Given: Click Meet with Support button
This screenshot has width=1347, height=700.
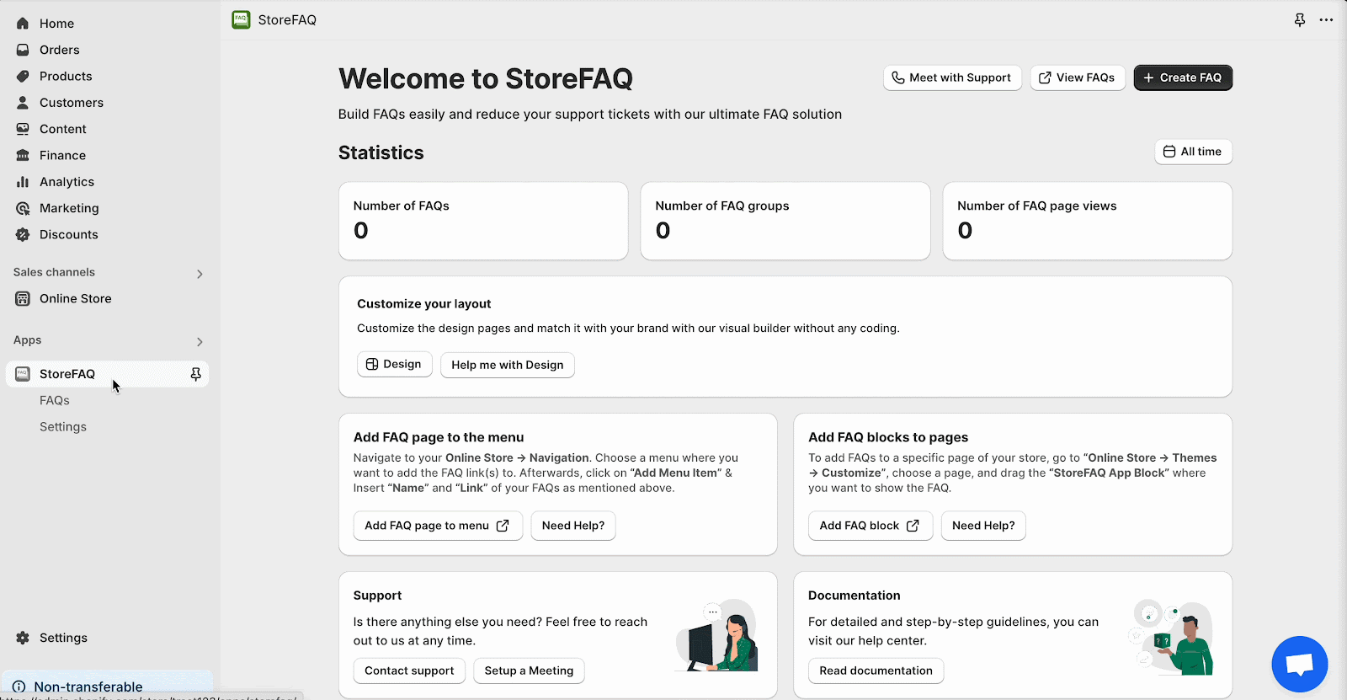Looking at the screenshot, I should pyautogui.click(x=952, y=77).
